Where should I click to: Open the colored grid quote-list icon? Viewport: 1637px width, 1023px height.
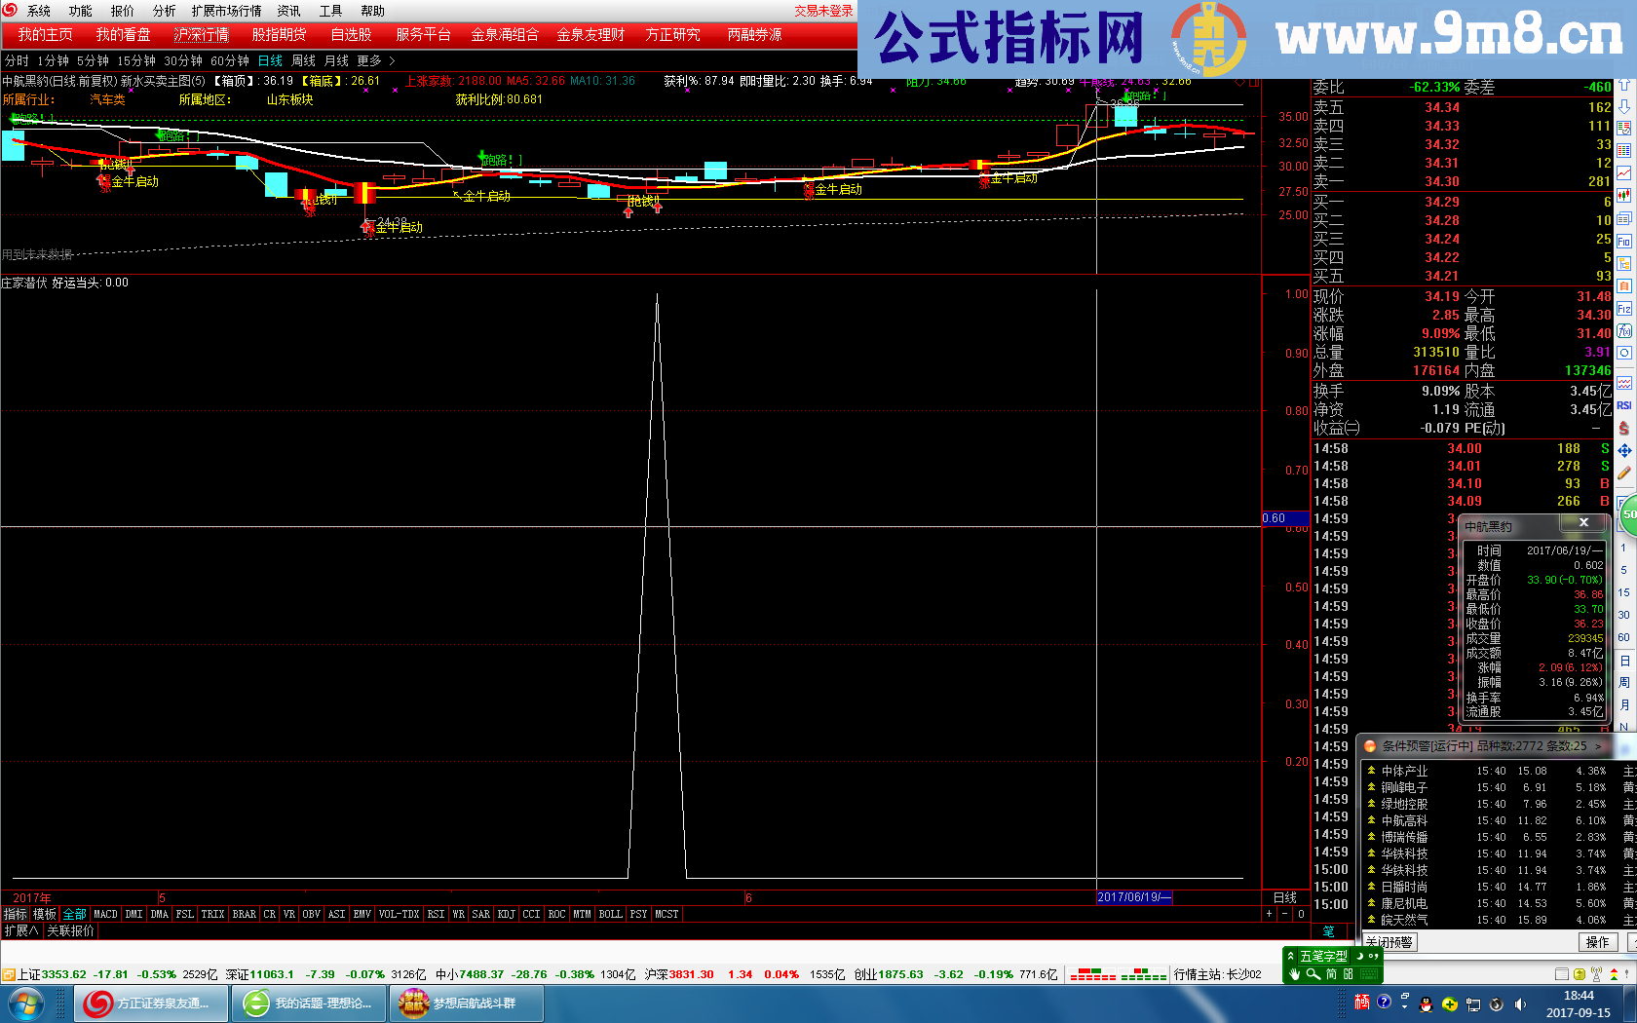click(x=1624, y=151)
